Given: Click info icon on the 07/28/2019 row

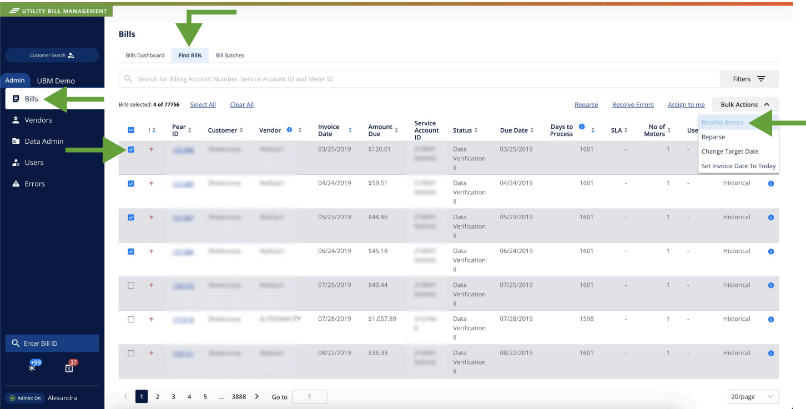Looking at the screenshot, I should [771, 320].
